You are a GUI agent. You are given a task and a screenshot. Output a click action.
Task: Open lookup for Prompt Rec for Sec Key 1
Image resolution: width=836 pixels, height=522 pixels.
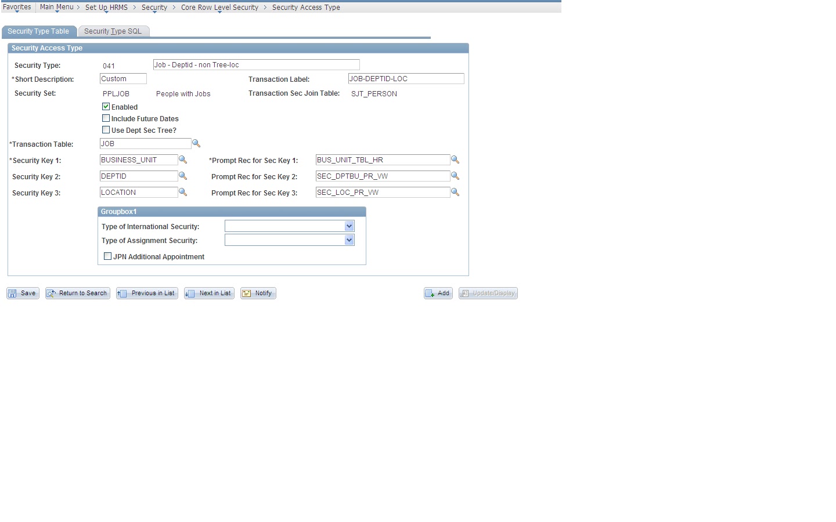[x=455, y=159]
